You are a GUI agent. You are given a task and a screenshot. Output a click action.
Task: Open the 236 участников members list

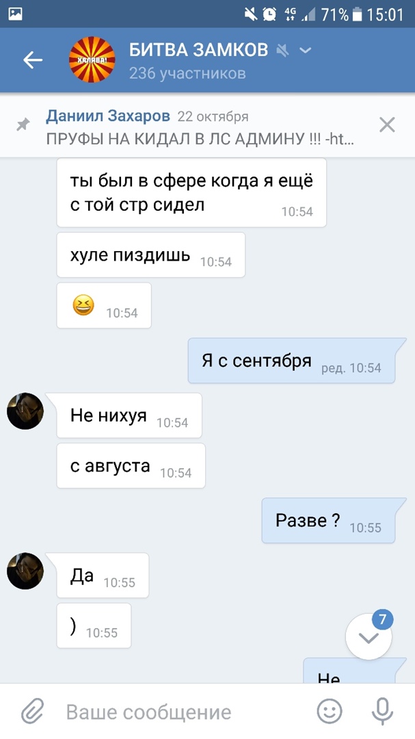pos(187,73)
